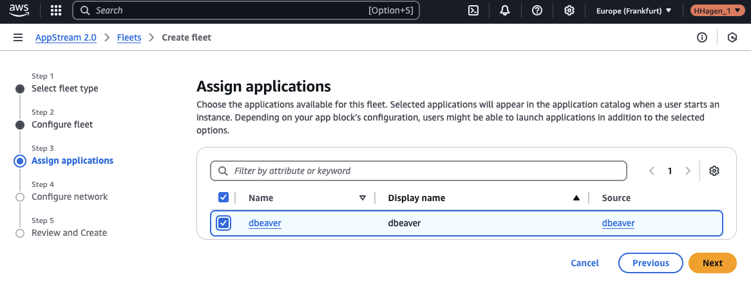Open the help question mark menu

click(537, 10)
